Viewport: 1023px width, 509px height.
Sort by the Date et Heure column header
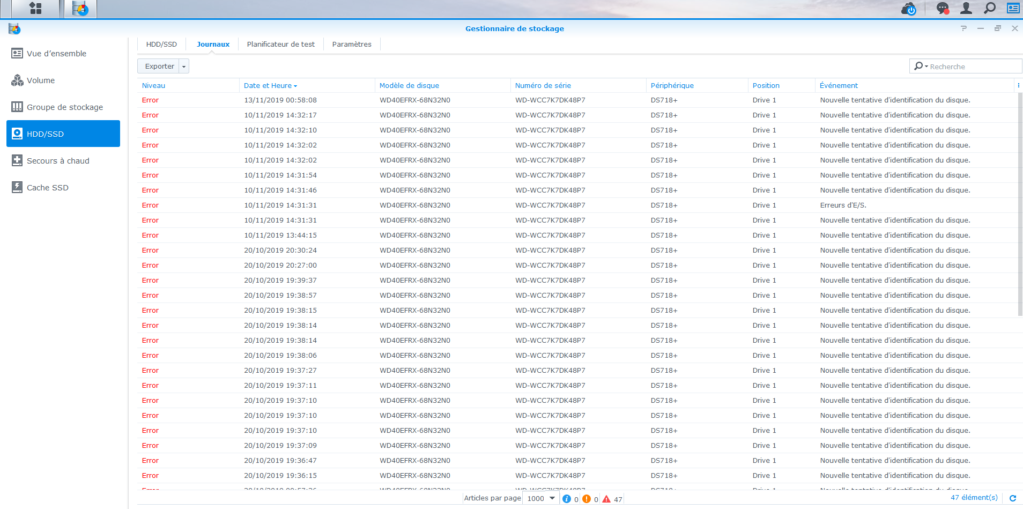[x=268, y=86]
